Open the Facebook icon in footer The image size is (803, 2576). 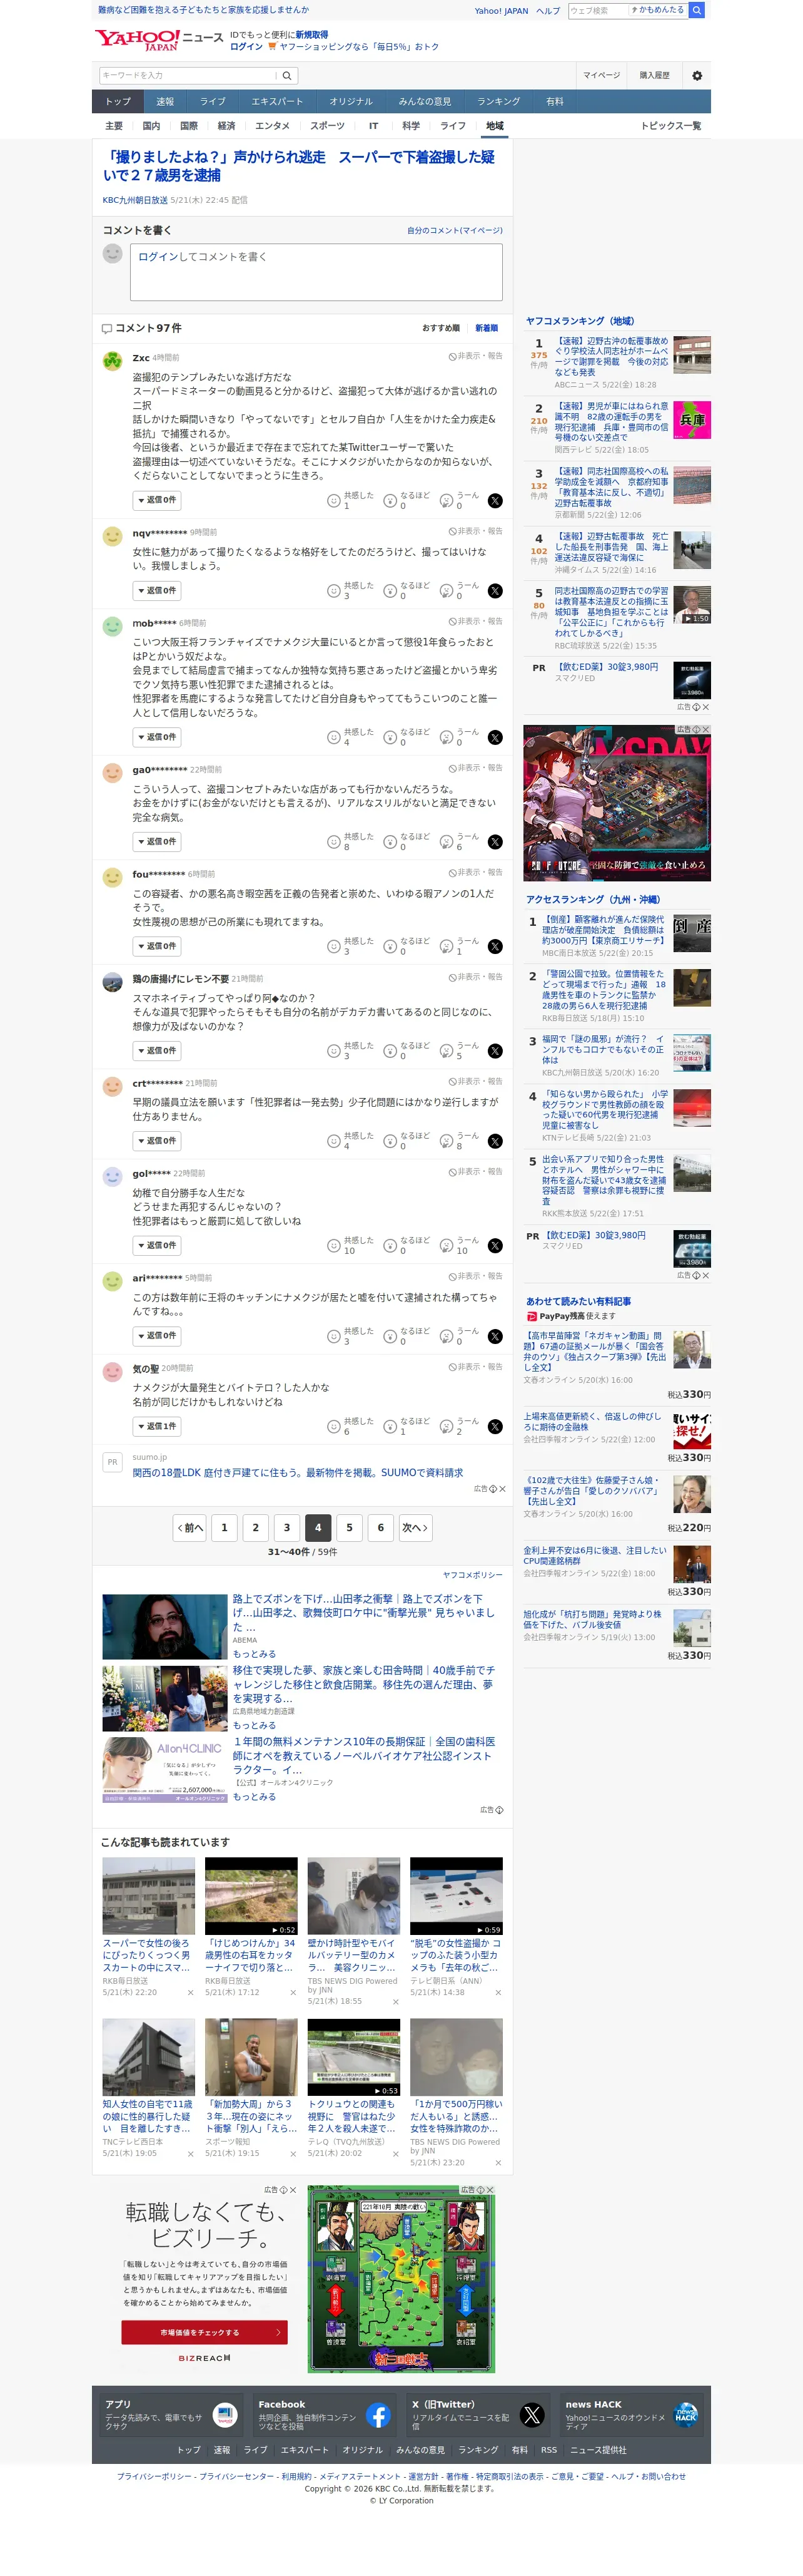(378, 2415)
